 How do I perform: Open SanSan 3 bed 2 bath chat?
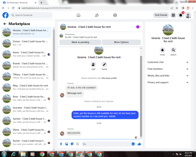pyautogui.click(x=26, y=120)
